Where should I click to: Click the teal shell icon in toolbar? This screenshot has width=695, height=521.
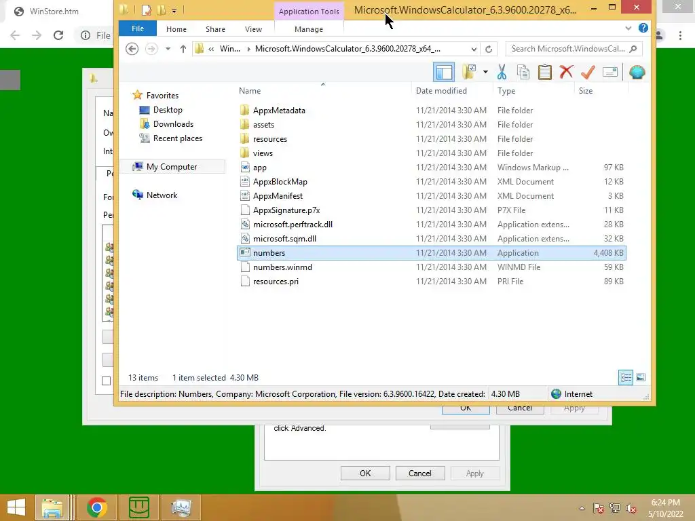(637, 72)
